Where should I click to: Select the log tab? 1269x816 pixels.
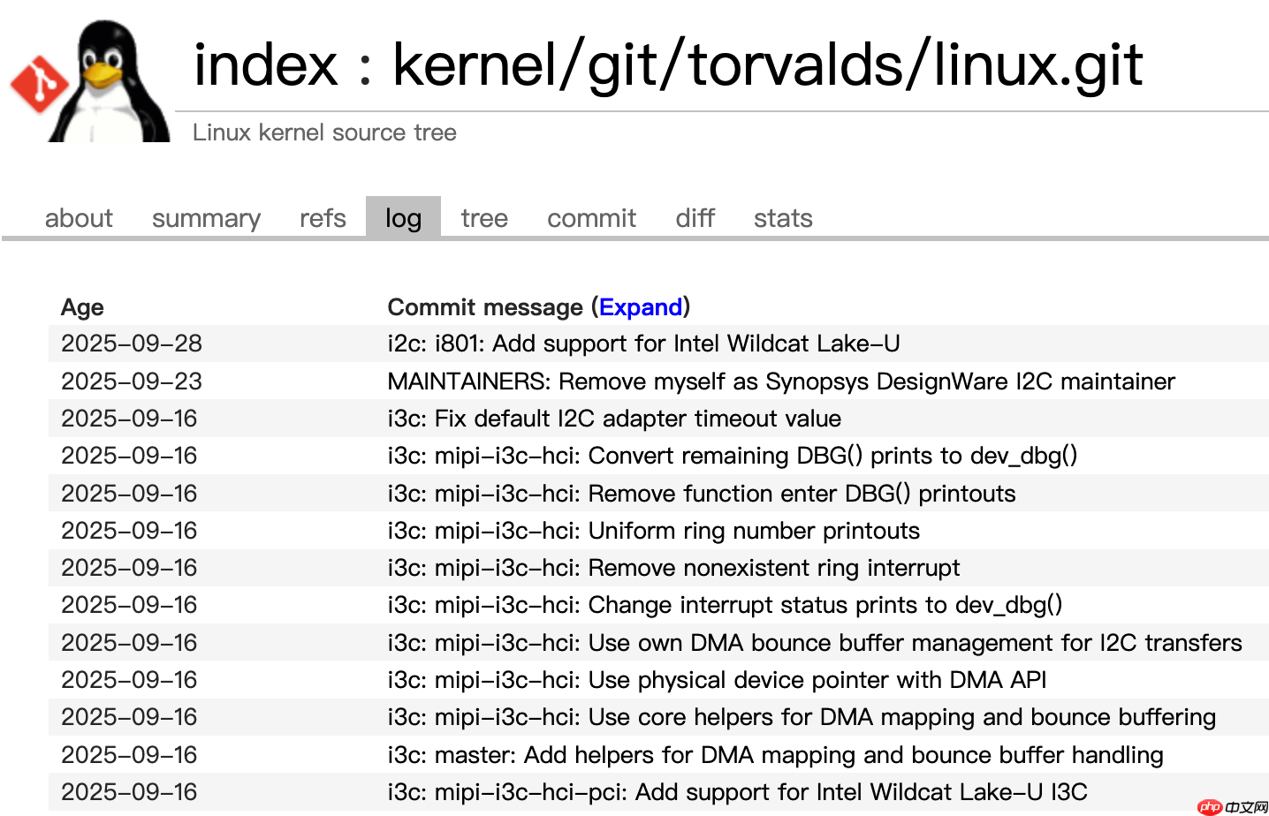(x=403, y=217)
